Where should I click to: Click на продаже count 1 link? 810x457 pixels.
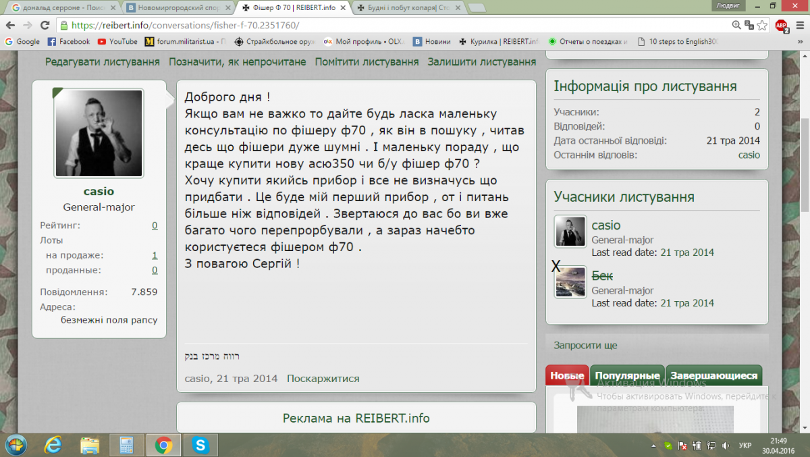click(155, 255)
